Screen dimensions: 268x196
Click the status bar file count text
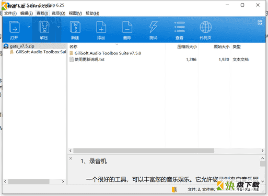pyautogui.click(x=201, y=189)
